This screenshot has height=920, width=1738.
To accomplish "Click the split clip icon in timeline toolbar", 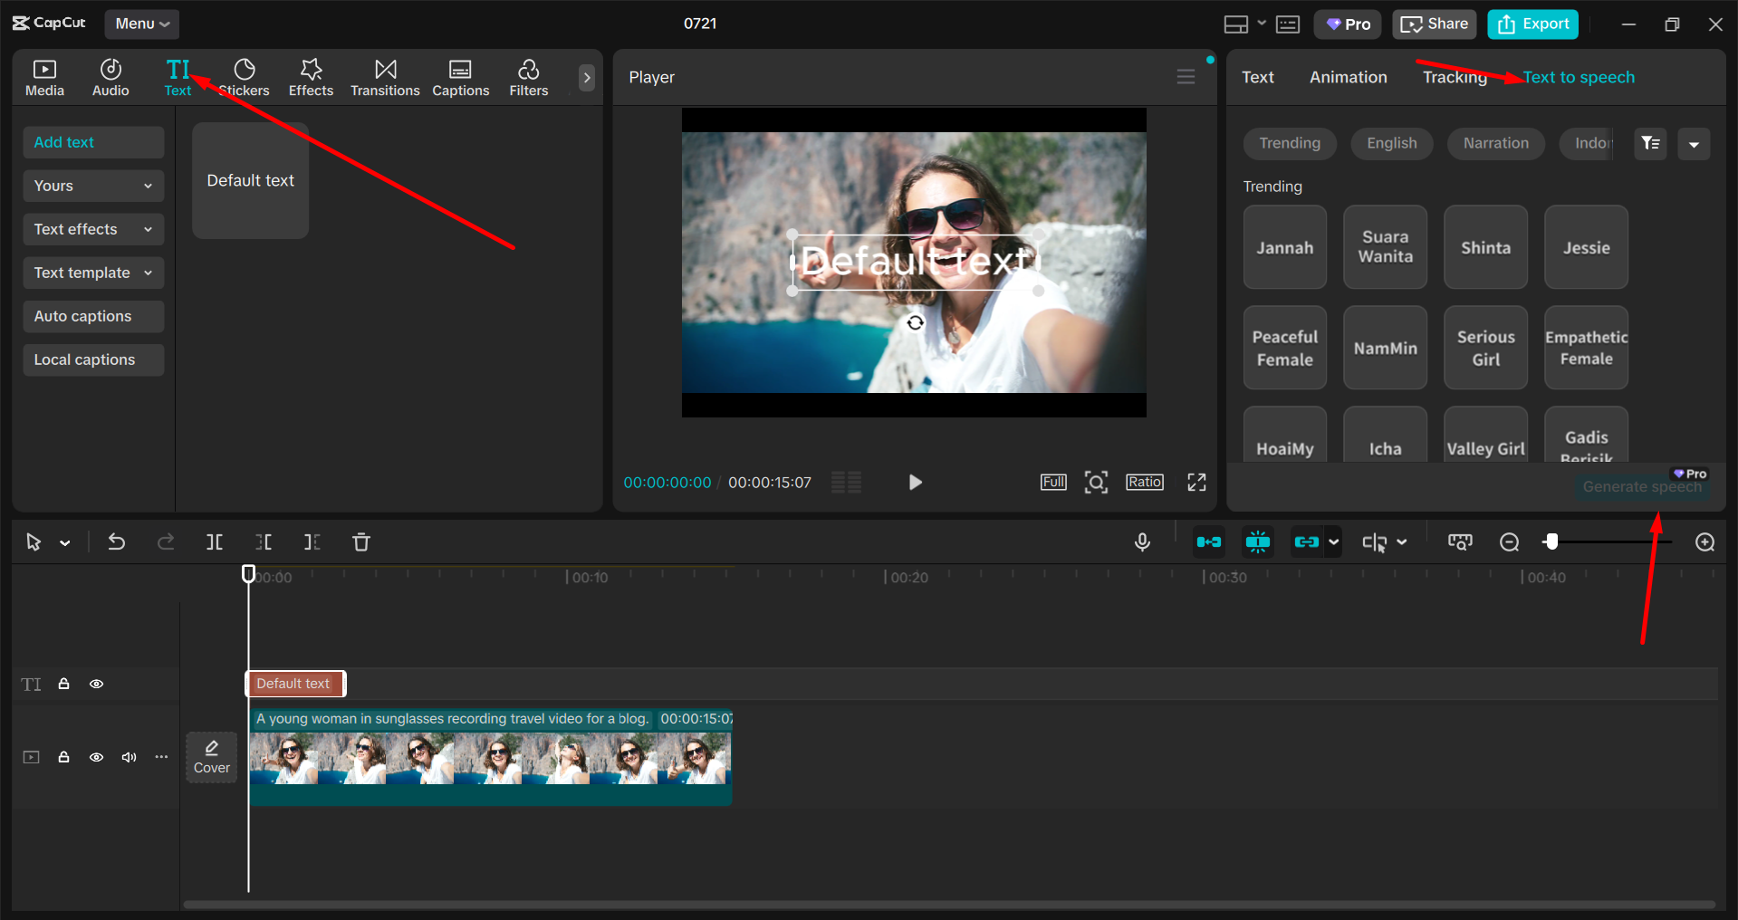I will [x=215, y=542].
